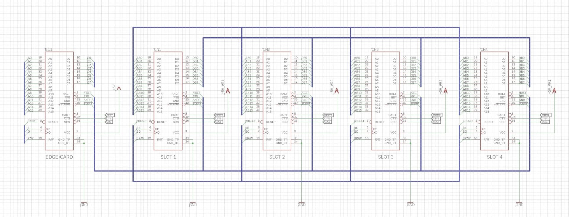Click the BR/W net name left of CN3
Screen dimensions: 569x217
pos(358,138)
